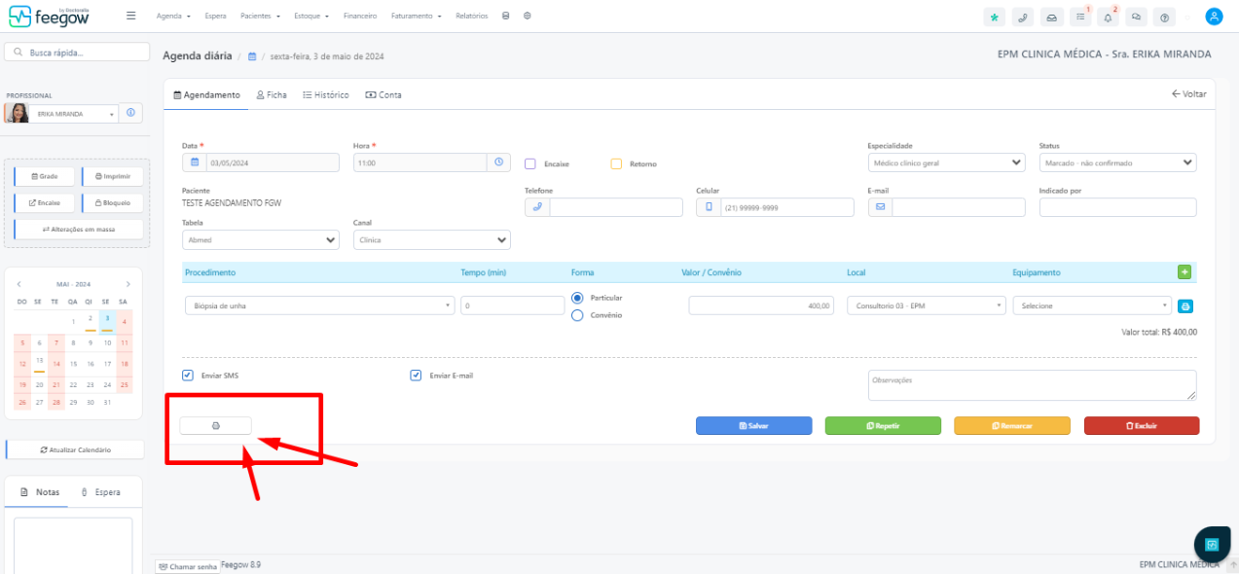Expand the Agenda top menu
The width and height of the screenshot is (1239, 574).
[x=173, y=17]
